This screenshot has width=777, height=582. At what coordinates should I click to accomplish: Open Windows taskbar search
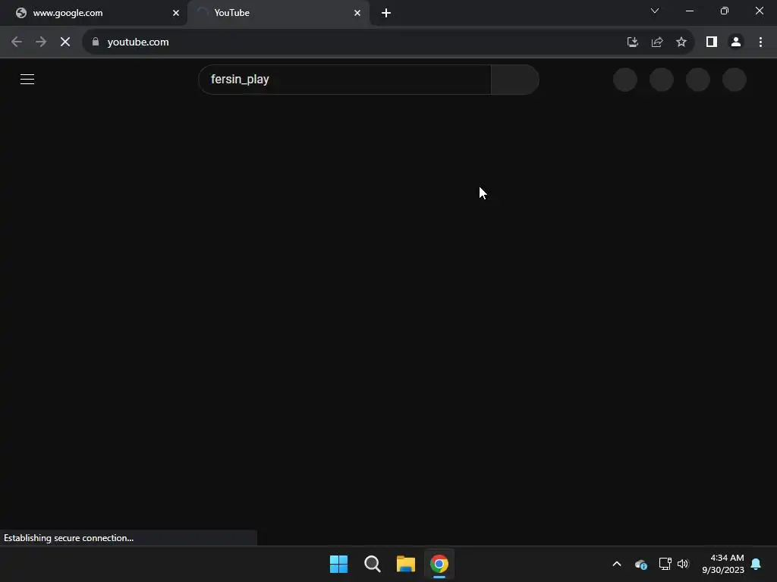372,564
